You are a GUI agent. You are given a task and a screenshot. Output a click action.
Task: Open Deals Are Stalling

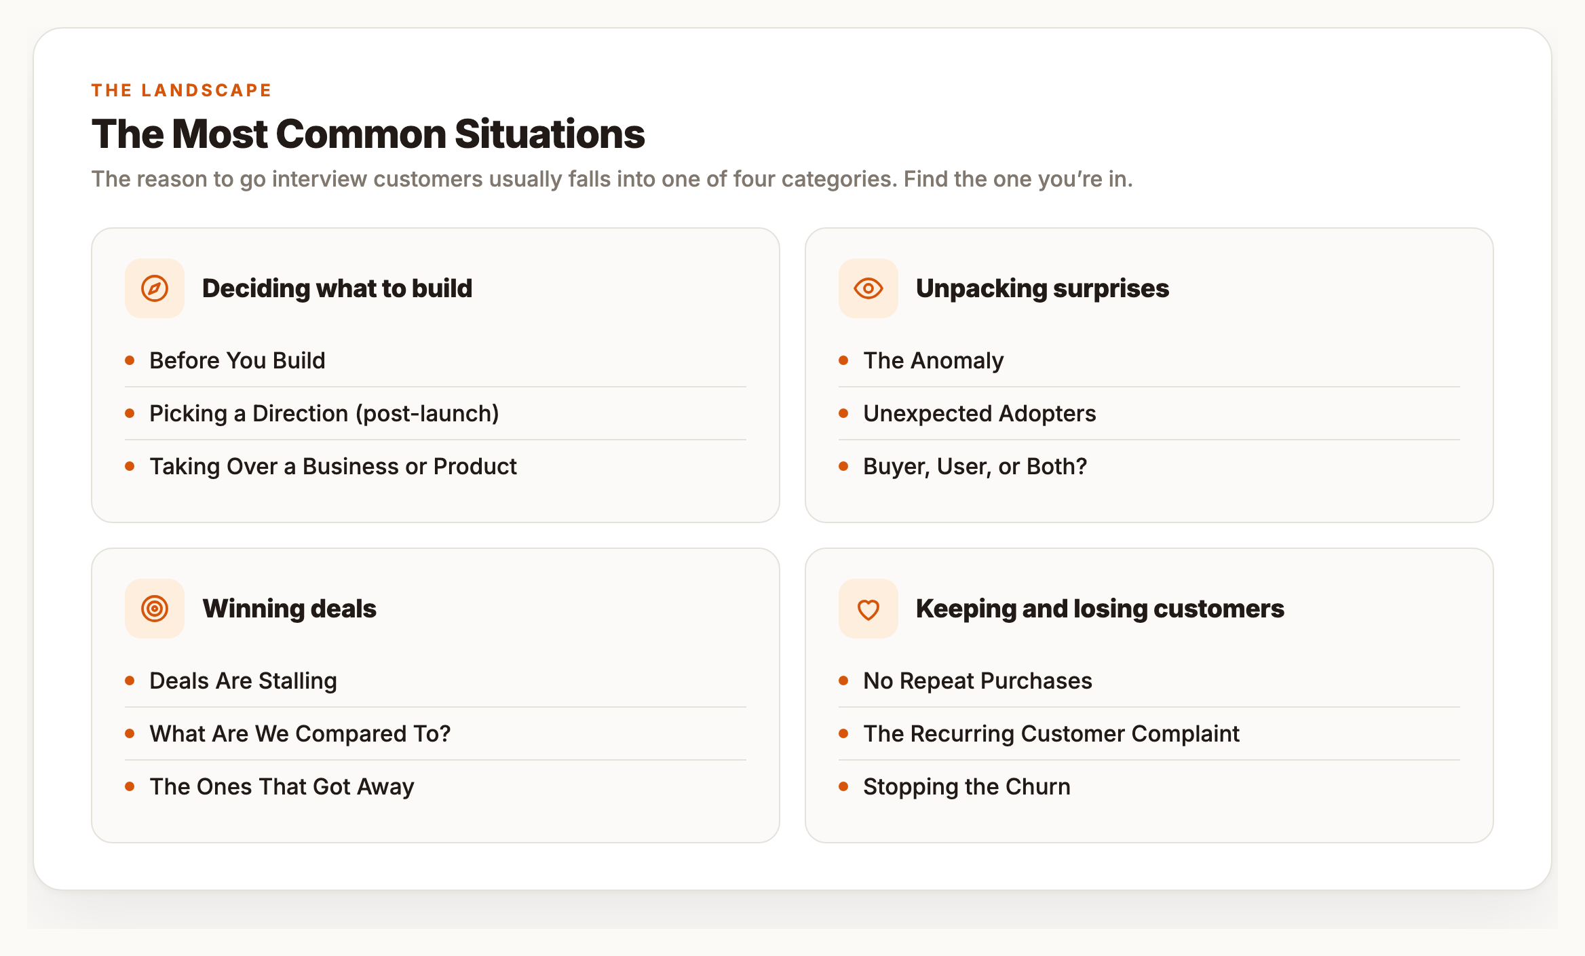pyautogui.click(x=436, y=681)
